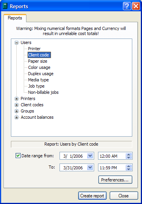Click the Create report button
The height and width of the screenshot is (204, 142).
(92, 196)
